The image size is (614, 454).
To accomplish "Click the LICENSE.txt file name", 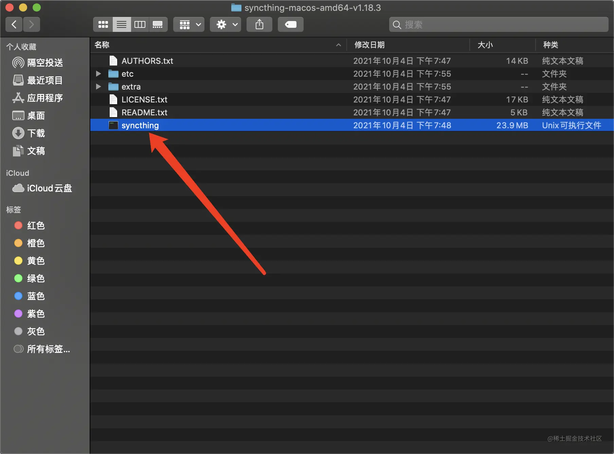I will (144, 99).
